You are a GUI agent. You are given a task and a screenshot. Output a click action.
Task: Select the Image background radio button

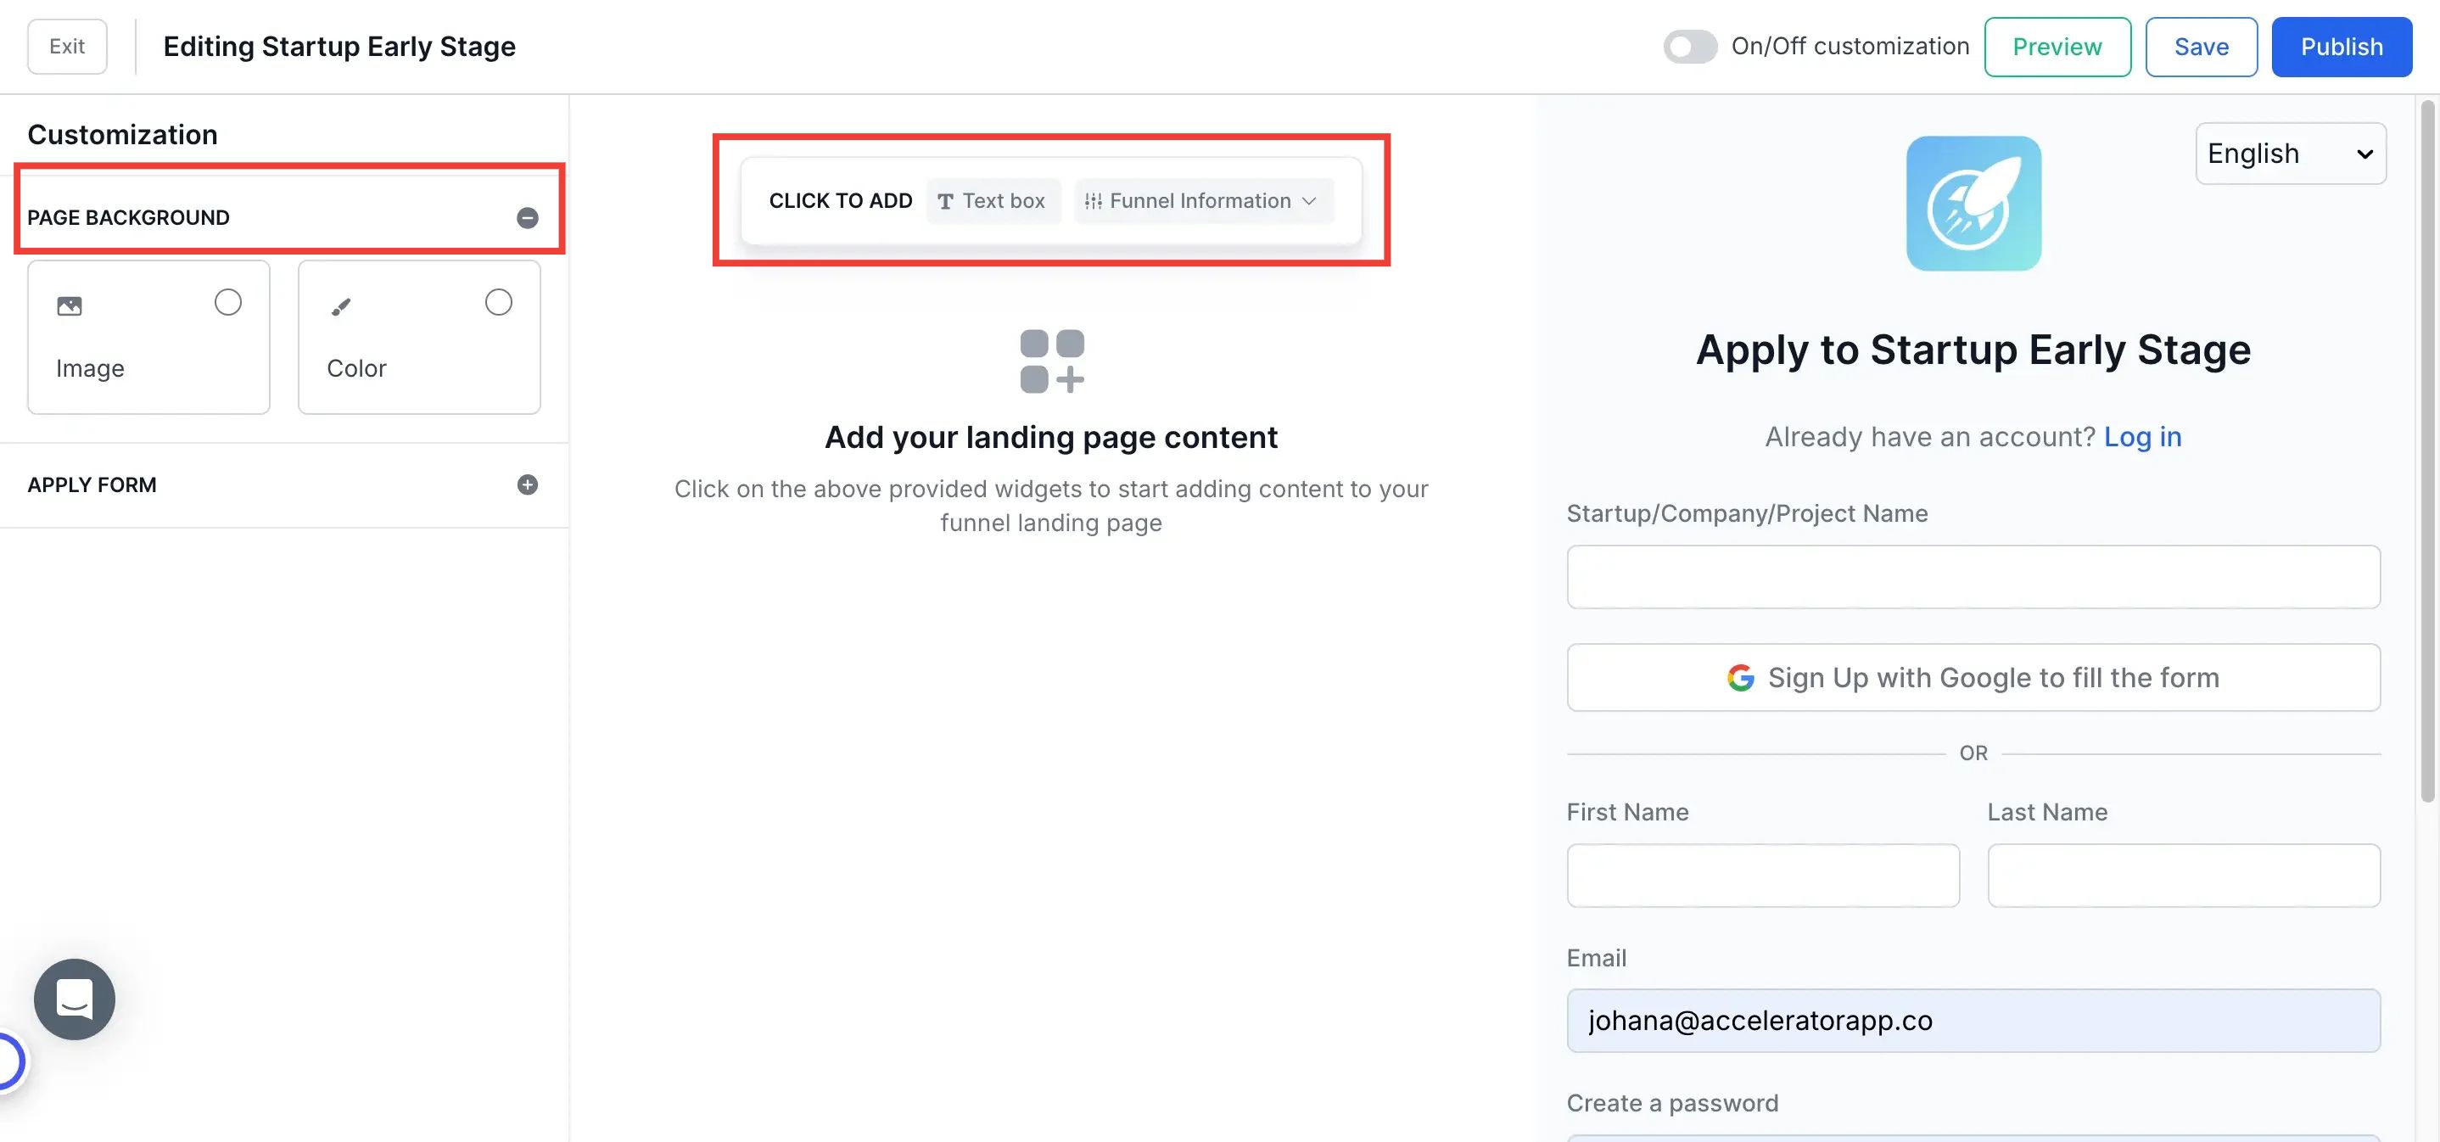pyautogui.click(x=227, y=302)
